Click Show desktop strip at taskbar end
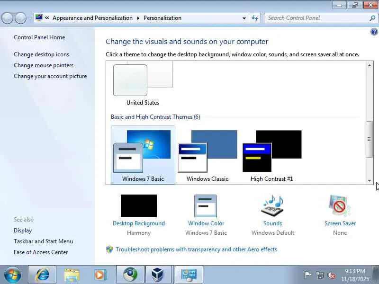 (376, 275)
